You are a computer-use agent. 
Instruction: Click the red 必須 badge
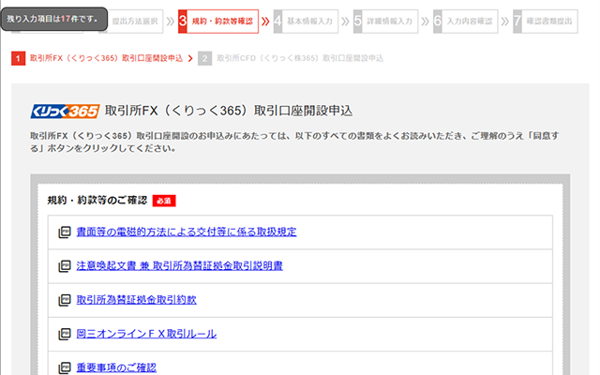[x=164, y=201]
